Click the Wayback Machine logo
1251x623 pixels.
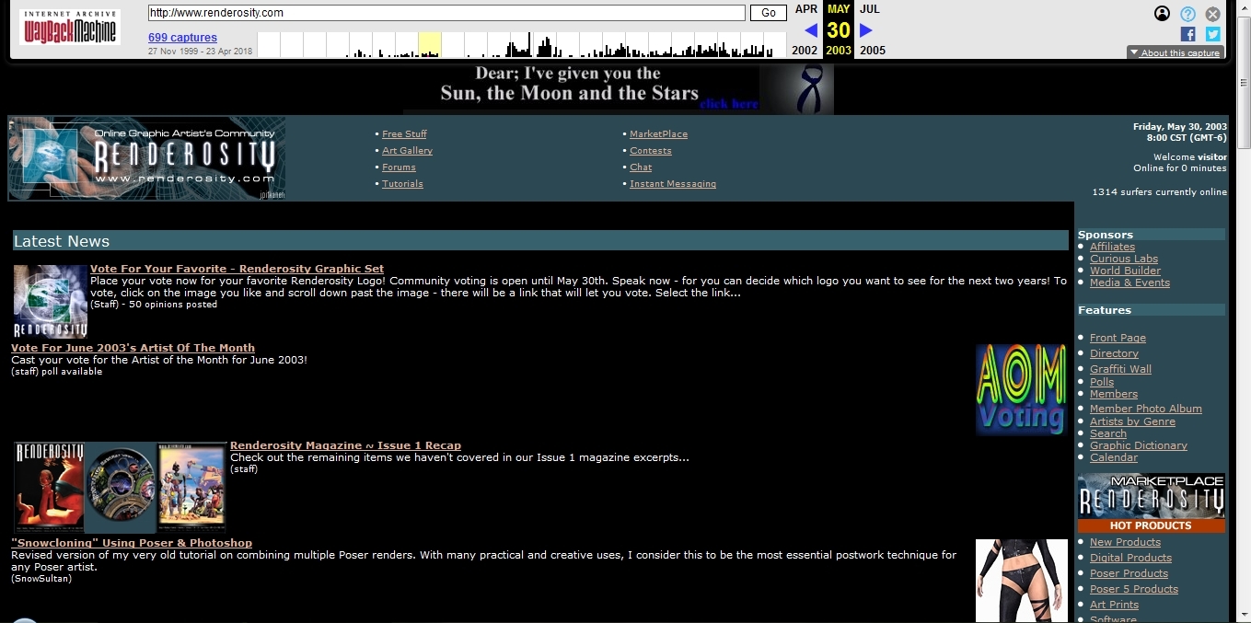click(x=70, y=28)
